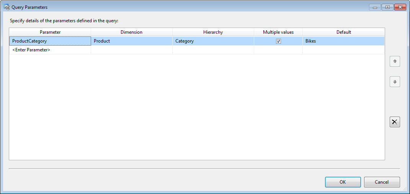Minimize the Query Parameters window
410x194 pixels.
coord(375,7)
